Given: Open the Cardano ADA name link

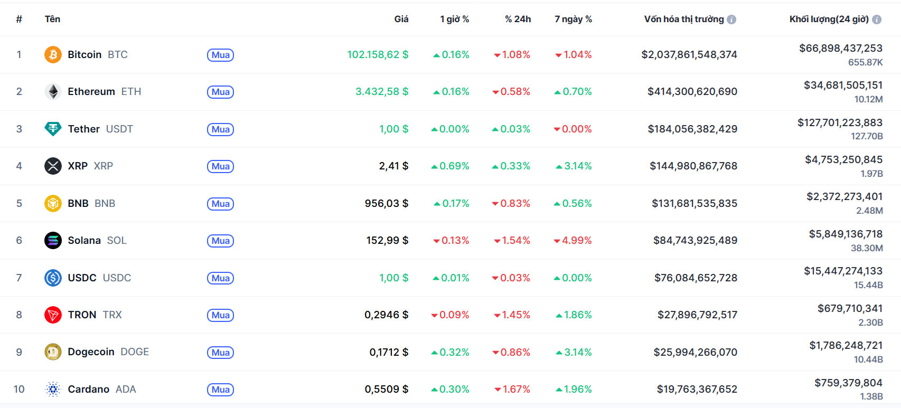Looking at the screenshot, I should (102, 390).
